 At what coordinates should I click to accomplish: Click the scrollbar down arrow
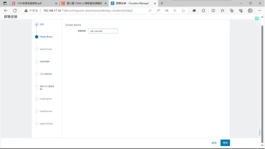pyautogui.click(x=262, y=145)
